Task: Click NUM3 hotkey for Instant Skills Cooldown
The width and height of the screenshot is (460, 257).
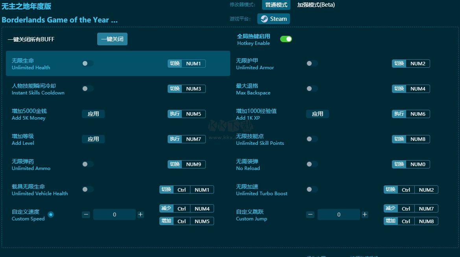Action: [187, 89]
